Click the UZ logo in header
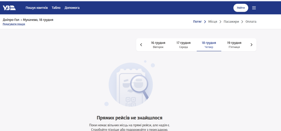 pyautogui.click(x=9, y=8)
